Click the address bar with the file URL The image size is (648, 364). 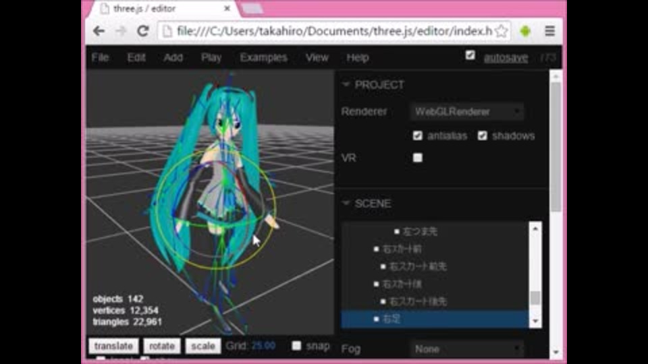click(x=335, y=31)
